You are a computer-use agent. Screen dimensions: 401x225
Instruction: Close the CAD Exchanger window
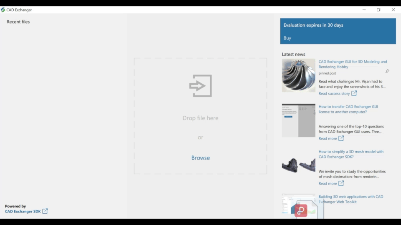393,10
